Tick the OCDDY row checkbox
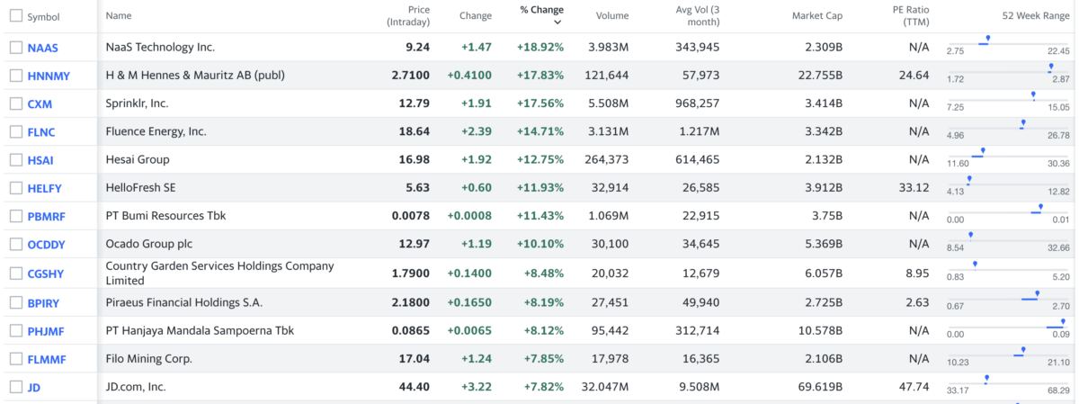This screenshot has width=1079, height=404. (15, 244)
